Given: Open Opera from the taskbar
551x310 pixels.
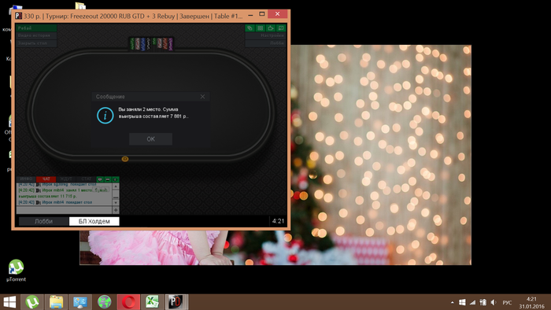Looking at the screenshot, I should [x=128, y=302].
